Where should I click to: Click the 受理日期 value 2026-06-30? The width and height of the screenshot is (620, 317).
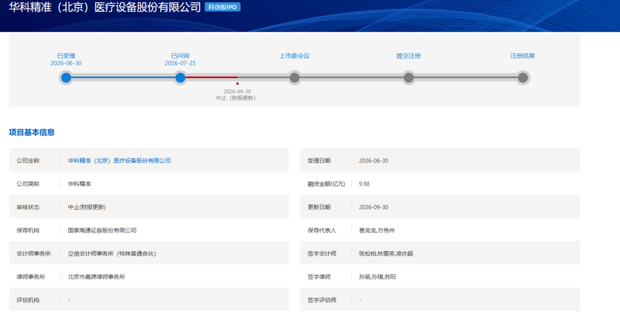coord(374,161)
